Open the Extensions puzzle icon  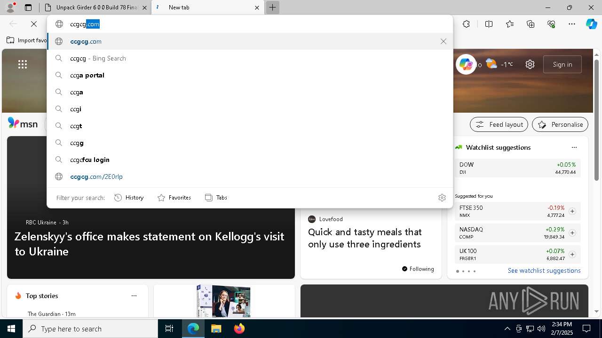(466, 24)
